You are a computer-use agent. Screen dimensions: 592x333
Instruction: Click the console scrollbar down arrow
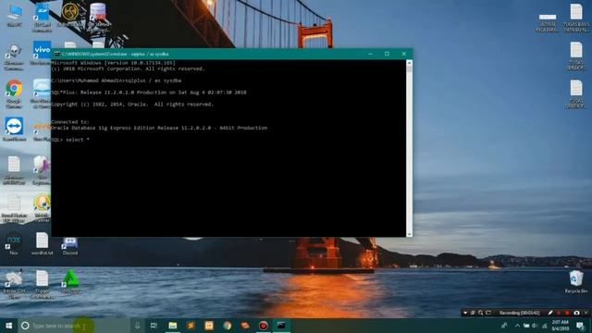[409, 234]
